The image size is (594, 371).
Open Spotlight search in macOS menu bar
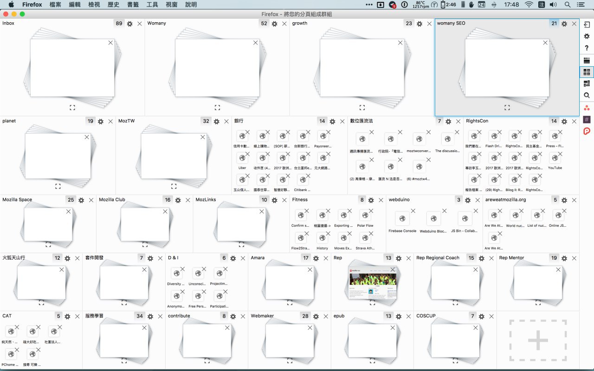tap(568, 5)
